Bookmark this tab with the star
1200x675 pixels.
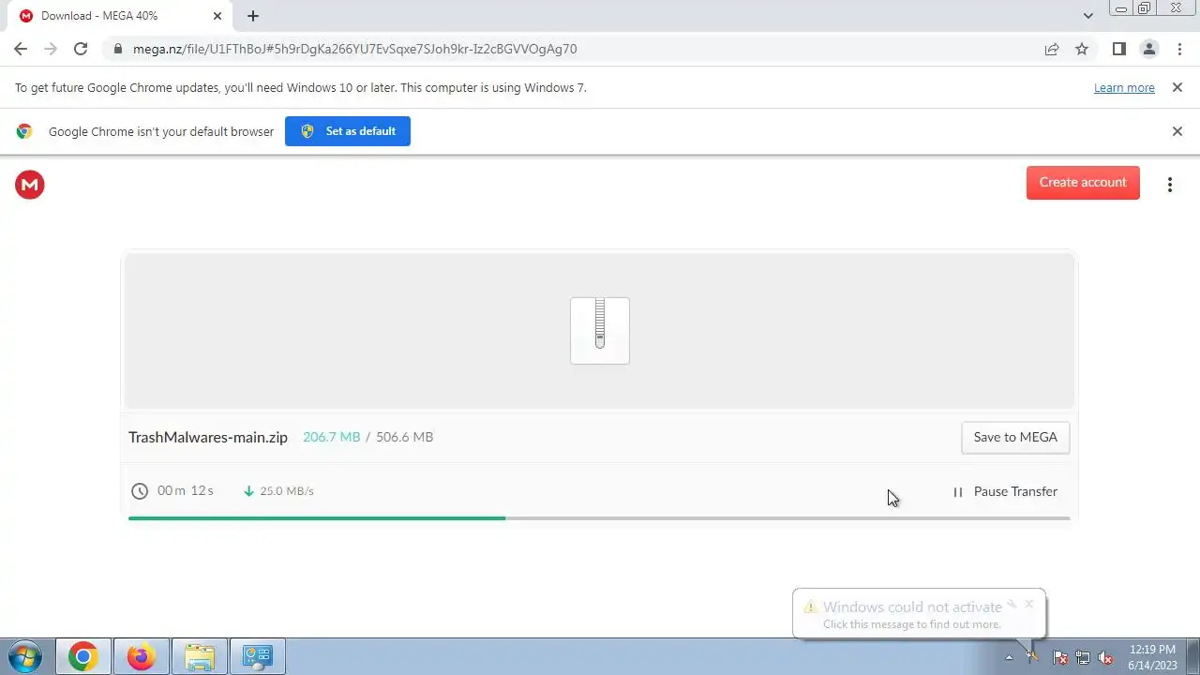[1082, 49]
